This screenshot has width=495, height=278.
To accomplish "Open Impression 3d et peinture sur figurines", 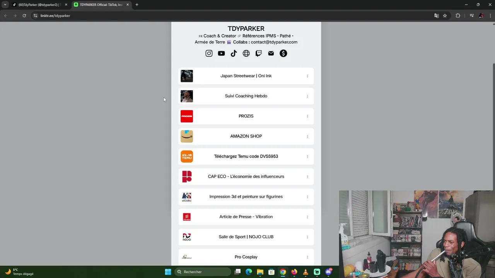I will point(246,197).
